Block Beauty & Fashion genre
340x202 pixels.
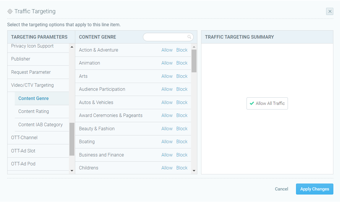(x=182, y=129)
